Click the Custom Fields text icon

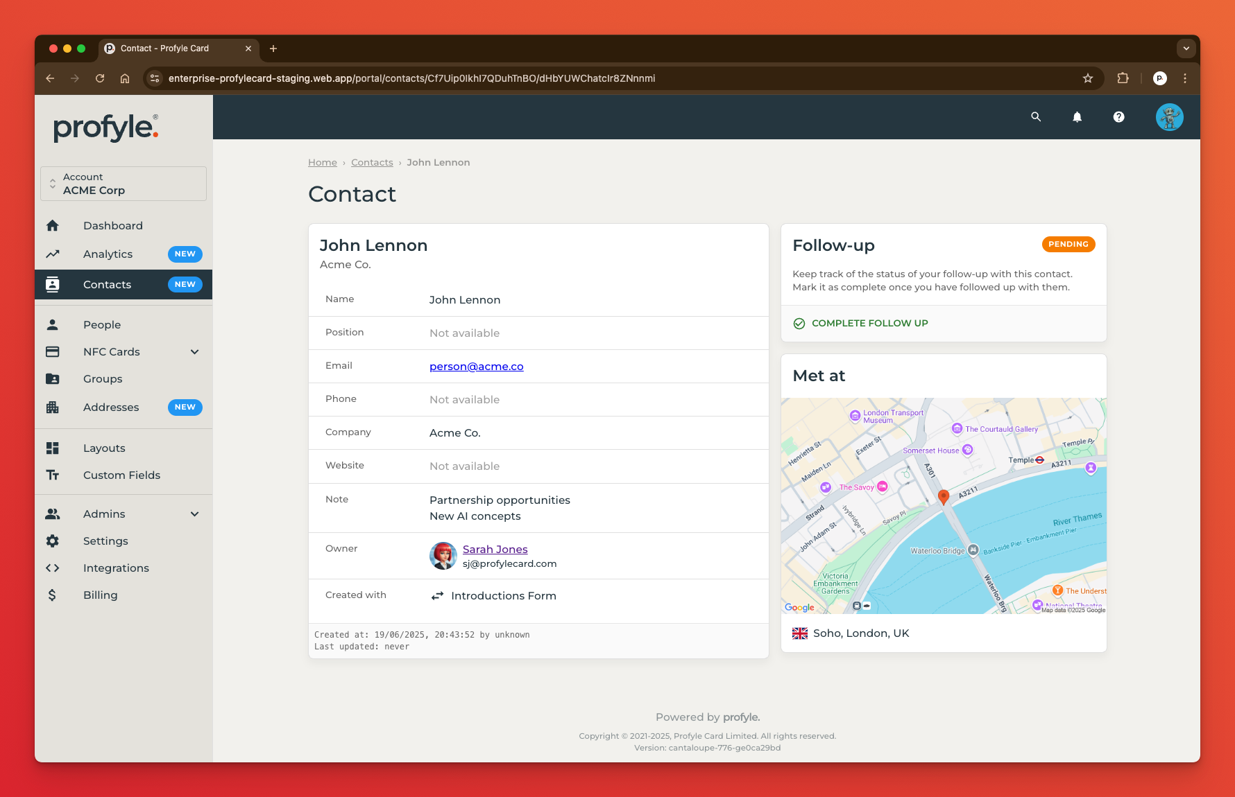[53, 475]
